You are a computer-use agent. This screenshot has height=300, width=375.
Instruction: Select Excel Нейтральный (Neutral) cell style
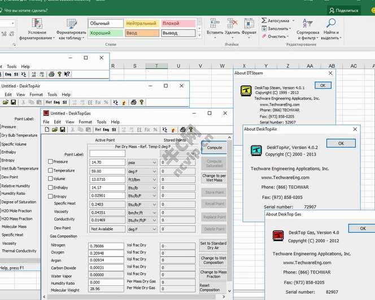pos(142,23)
